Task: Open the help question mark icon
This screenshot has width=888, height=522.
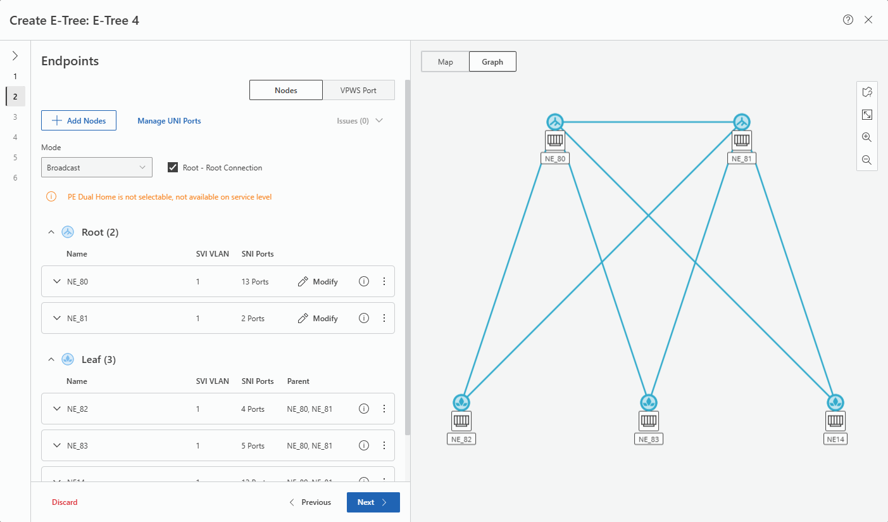Action: coord(848,20)
